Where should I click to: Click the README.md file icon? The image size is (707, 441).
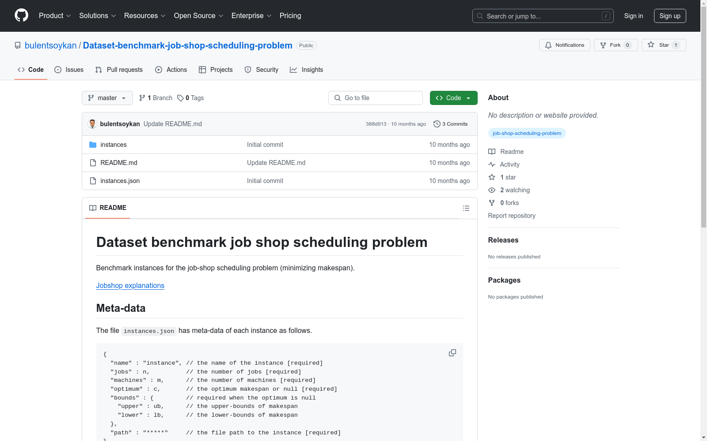pos(93,163)
